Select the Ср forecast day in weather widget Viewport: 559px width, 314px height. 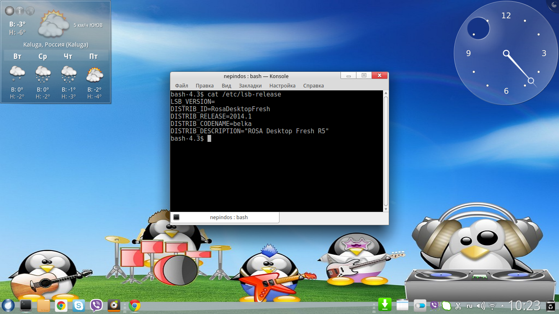click(43, 56)
